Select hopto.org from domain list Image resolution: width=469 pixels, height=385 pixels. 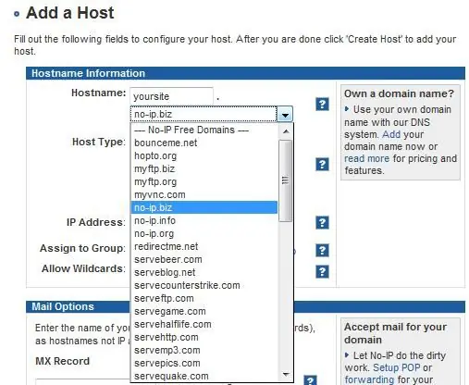click(204, 155)
